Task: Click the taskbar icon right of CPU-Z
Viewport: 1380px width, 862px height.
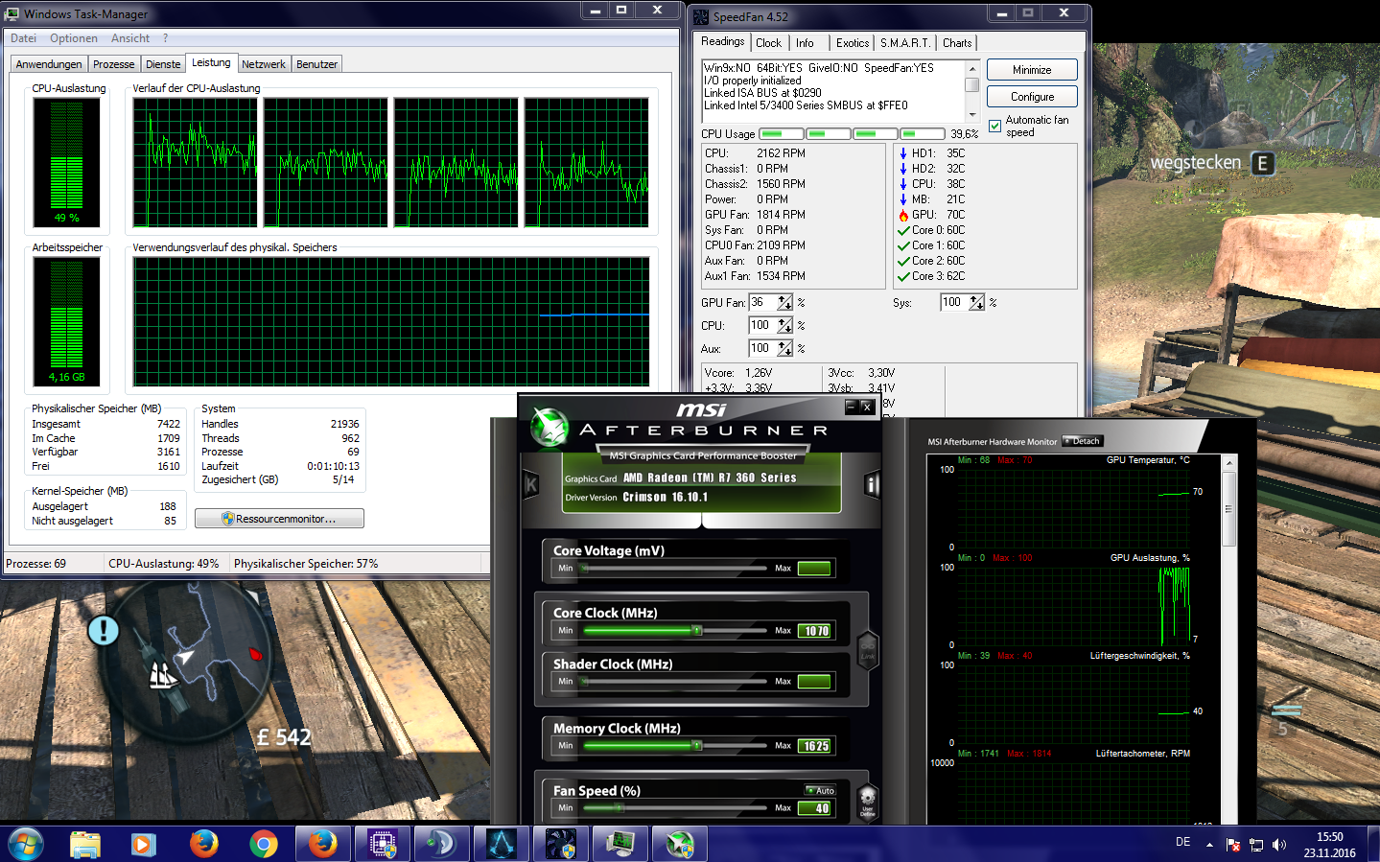Action: point(442,844)
